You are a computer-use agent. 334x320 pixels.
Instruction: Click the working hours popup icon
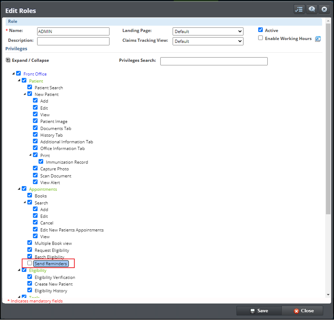318,39
